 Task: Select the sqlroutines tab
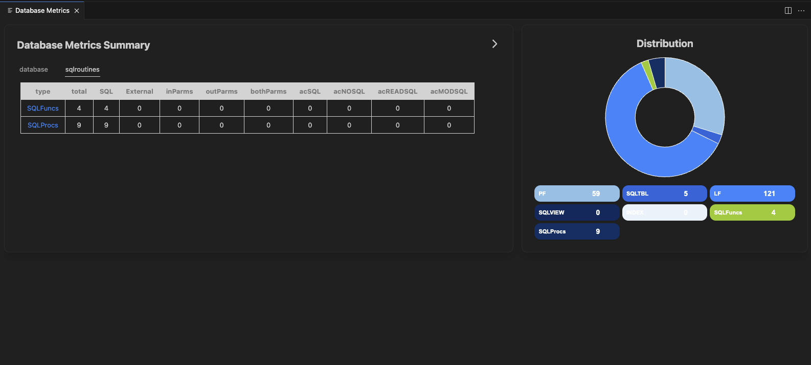pyautogui.click(x=82, y=70)
